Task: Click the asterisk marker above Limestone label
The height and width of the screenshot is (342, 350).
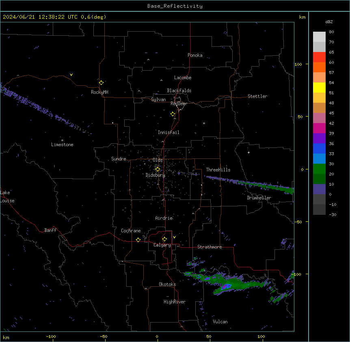Action: coord(62,140)
